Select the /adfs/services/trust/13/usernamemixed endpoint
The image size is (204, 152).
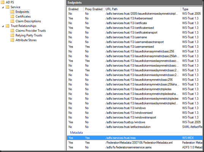click(135, 47)
